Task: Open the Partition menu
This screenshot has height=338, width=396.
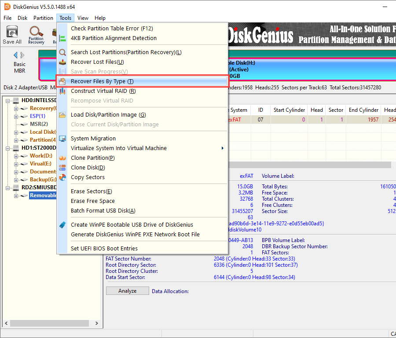Action: point(43,18)
